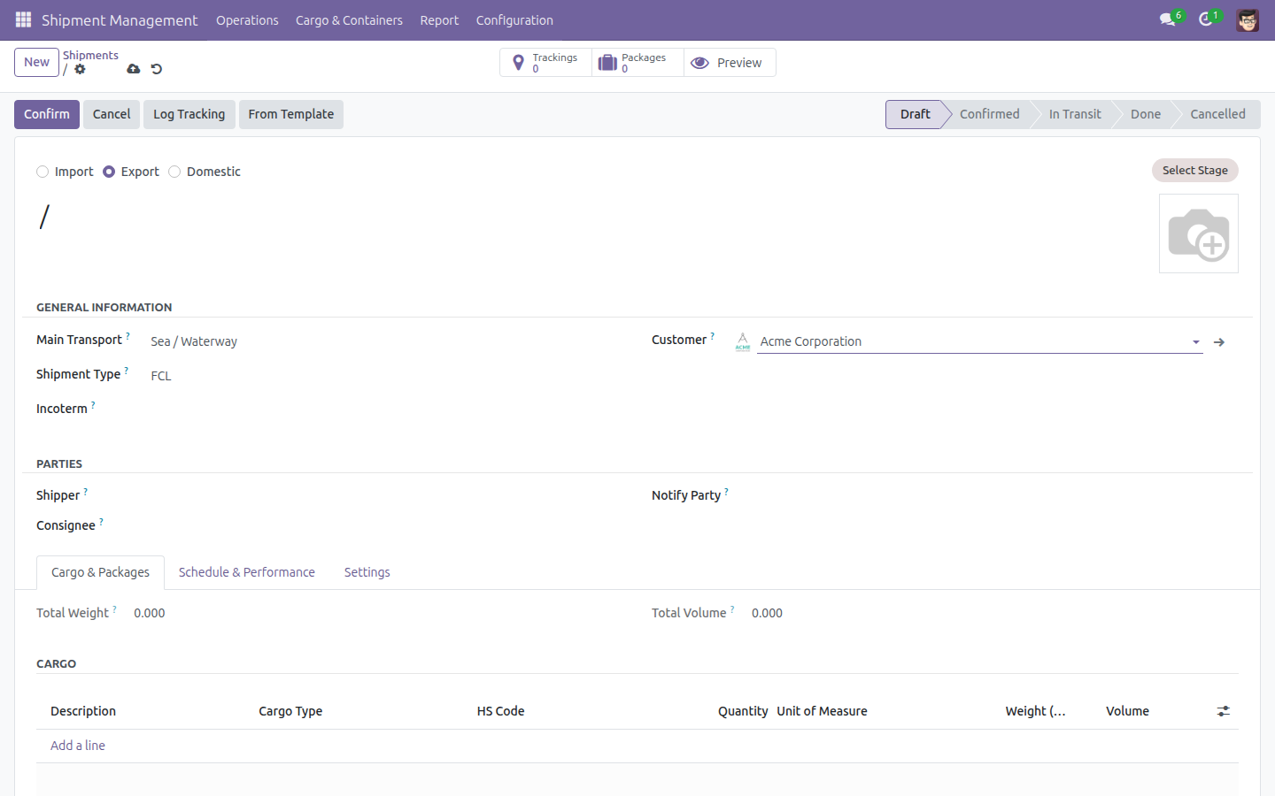1275x796 pixels.
Task: Adjust cargo columns with settings sliders icon
Action: [x=1224, y=711]
